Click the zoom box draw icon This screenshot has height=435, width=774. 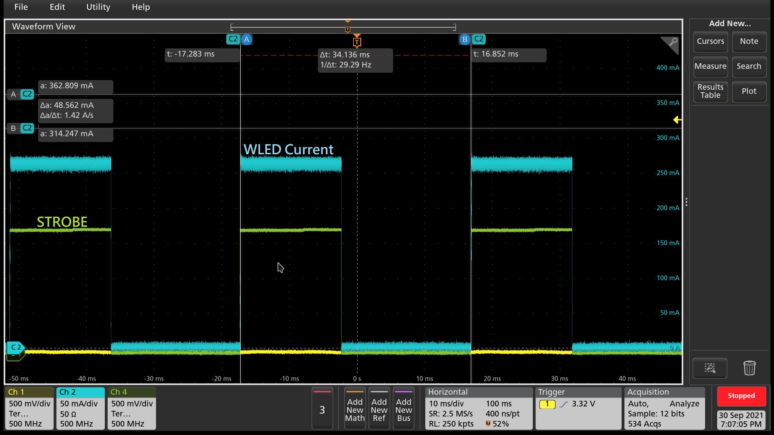(x=709, y=368)
